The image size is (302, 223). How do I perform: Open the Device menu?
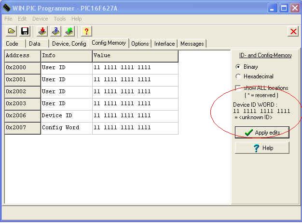click(40, 19)
